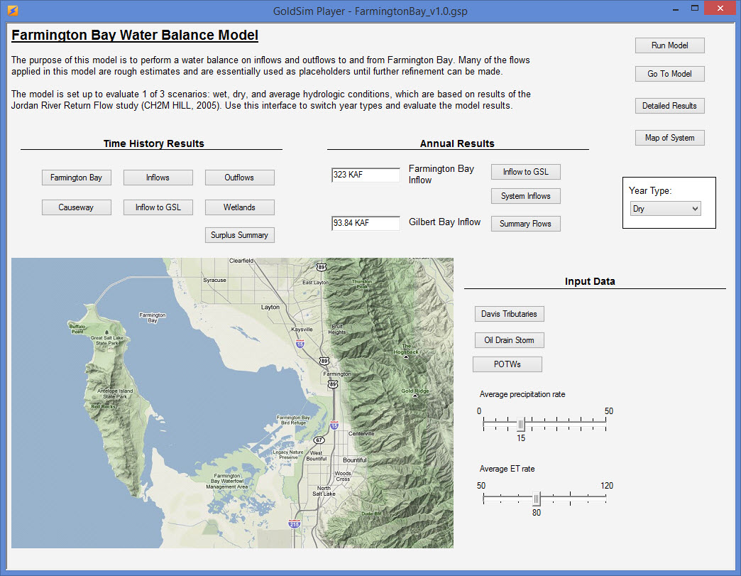Open Oil Drain Storm input data
Image resolution: width=741 pixels, height=576 pixels.
click(x=509, y=339)
